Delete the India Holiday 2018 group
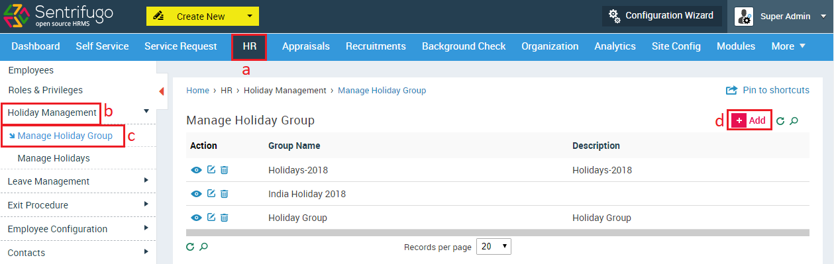 [x=225, y=194]
